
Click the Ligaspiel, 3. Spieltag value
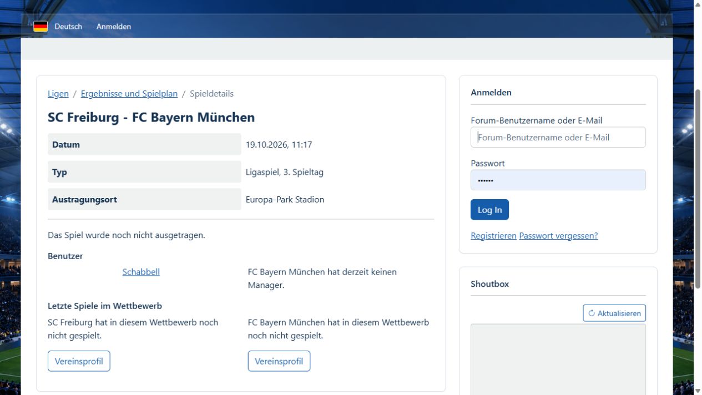click(x=285, y=172)
